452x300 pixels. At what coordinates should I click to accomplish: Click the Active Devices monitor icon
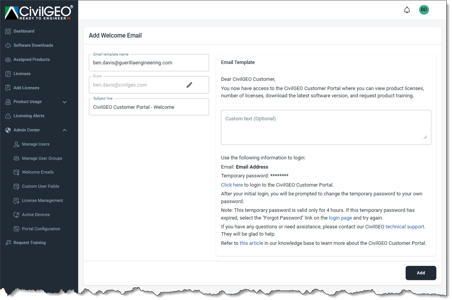pos(16,214)
